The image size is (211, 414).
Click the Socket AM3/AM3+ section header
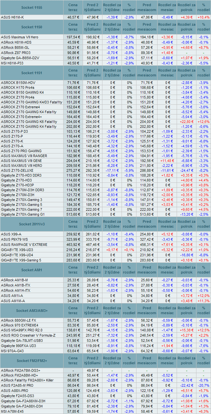click(x=32, y=311)
